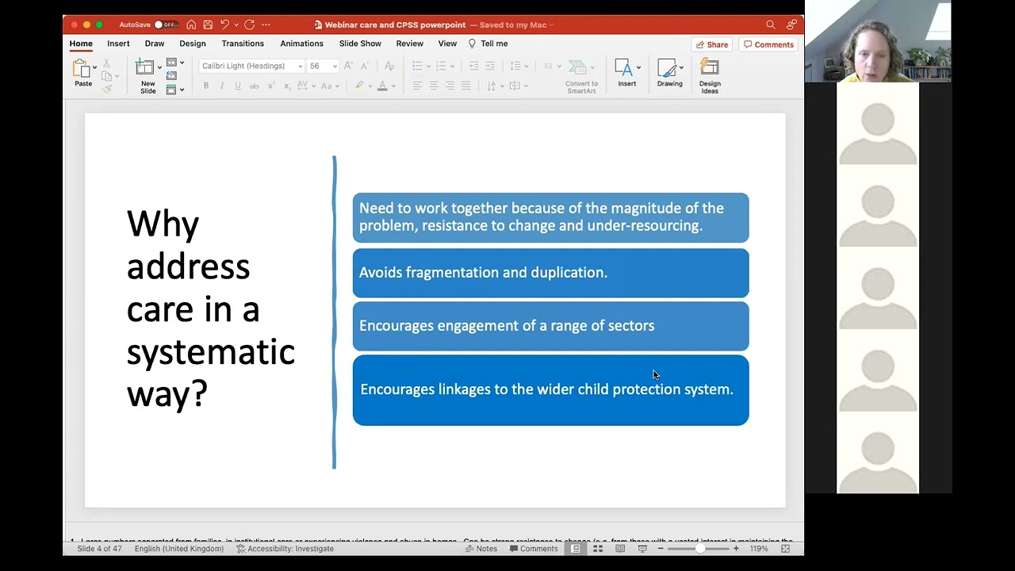Increase font size
This screenshot has width=1015, height=571.
click(x=348, y=66)
